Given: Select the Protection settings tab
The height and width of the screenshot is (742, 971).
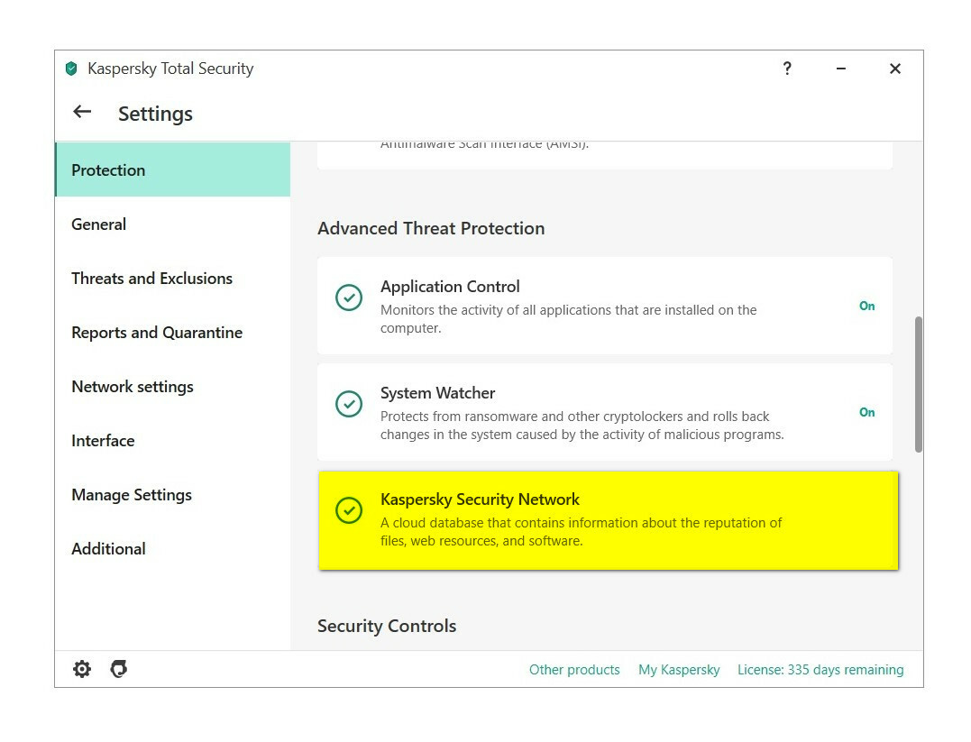Looking at the screenshot, I should point(173,169).
